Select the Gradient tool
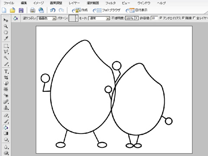Image resolution: width=208 pixels, height=156 pixels. point(6,133)
